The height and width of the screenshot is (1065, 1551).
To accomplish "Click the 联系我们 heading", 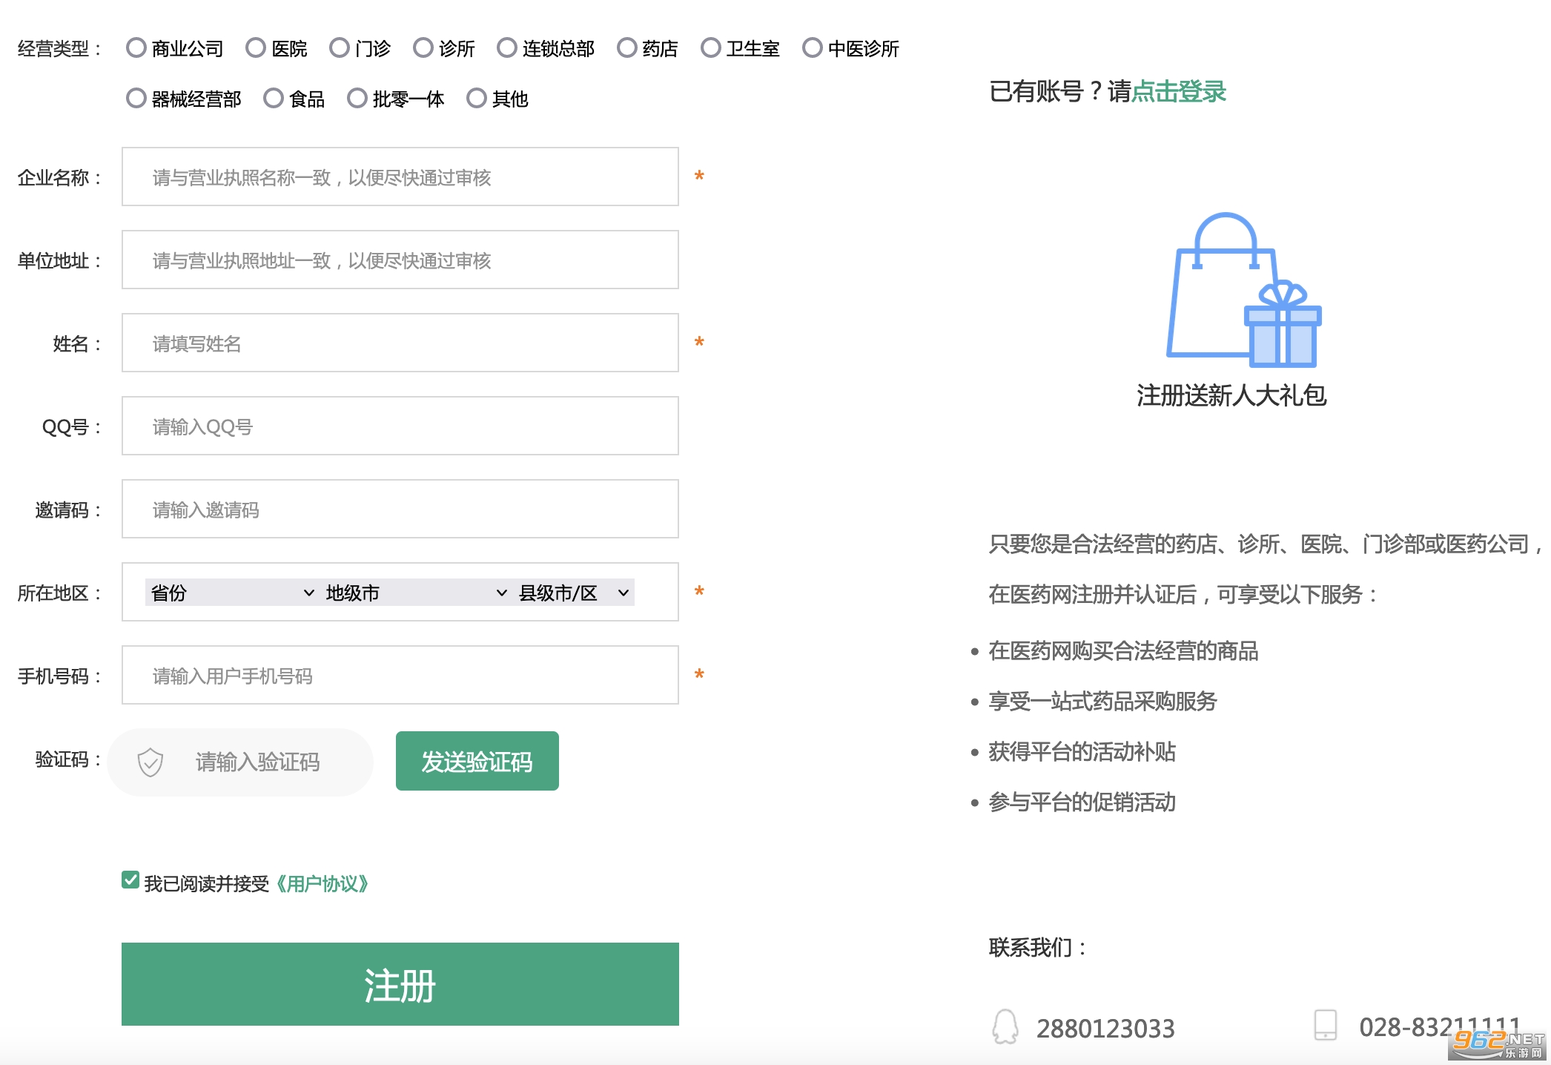I will pos(1038,947).
